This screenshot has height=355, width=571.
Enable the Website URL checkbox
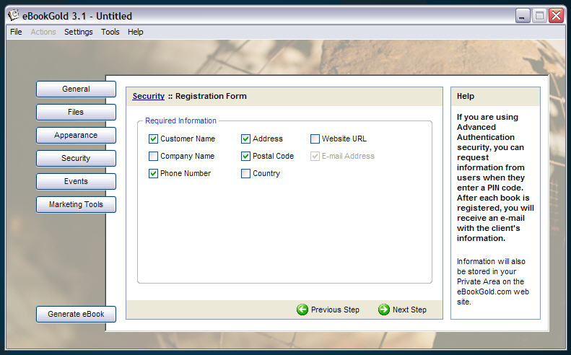[315, 139]
